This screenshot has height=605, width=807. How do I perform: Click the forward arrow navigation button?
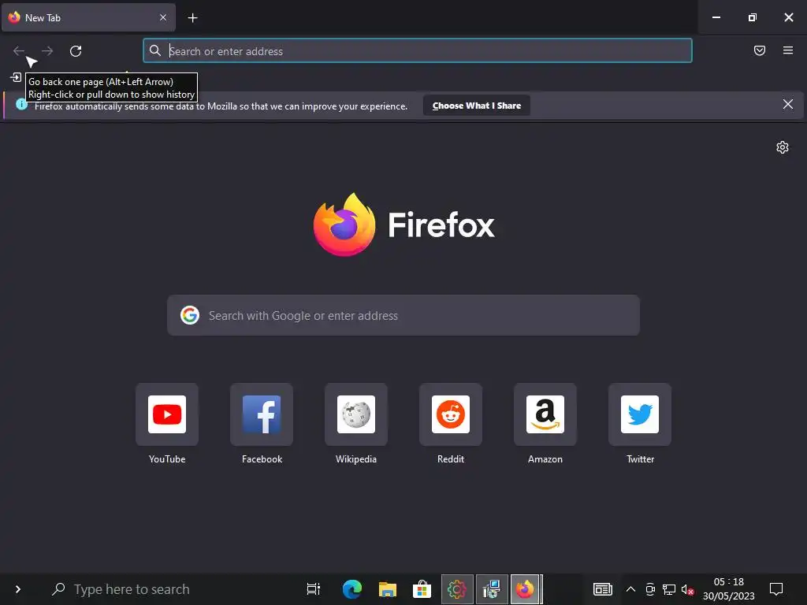click(x=47, y=51)
